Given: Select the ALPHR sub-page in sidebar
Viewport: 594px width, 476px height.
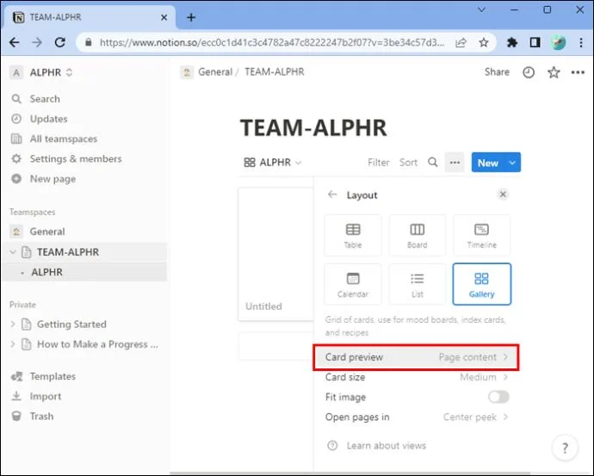Looking at the screenshot, I should (47, 272).
